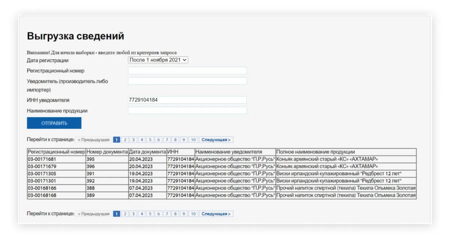Click bottom Следующая pagination button
450x239 pixels.
[216, 214]
